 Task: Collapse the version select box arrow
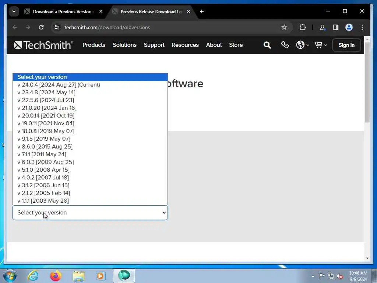pos(164,213)
